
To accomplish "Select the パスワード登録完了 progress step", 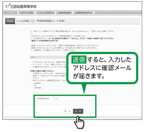I will click(45, 13).
